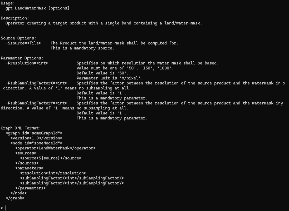Click the '-Ssource=<file>' option text
The height and width of the screenshot is (211, 289).
click(23, 43)
